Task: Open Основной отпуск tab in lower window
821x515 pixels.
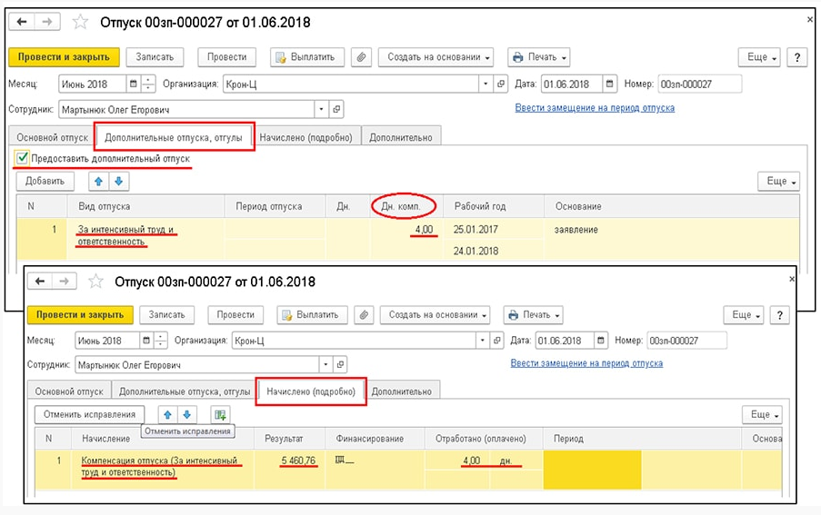Action: click(x=69, y=391)
